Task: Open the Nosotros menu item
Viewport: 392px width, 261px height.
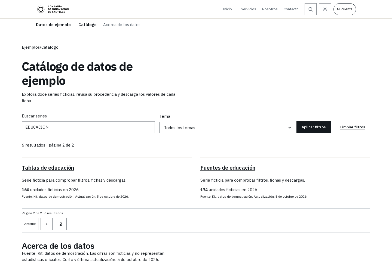Action: (x=270, y=9)
